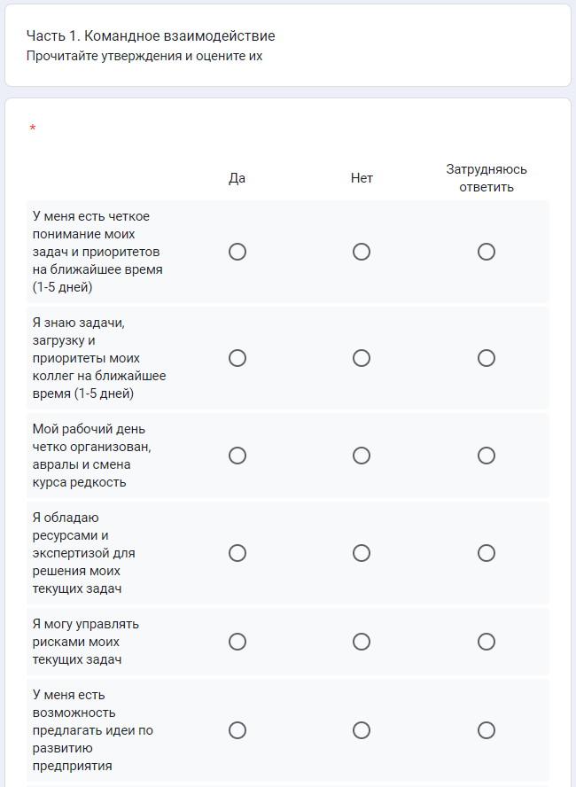Mark 'Да' for knowing colleagues' tasks and workload
Viewport: 576px width, 787px height.
[x=237, y=358]
